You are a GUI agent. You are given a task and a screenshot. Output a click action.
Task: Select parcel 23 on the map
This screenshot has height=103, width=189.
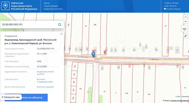[x=104, y=92]
